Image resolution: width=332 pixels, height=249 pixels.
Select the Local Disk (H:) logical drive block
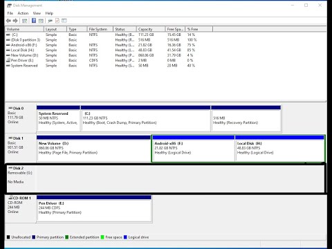point(279,149)
